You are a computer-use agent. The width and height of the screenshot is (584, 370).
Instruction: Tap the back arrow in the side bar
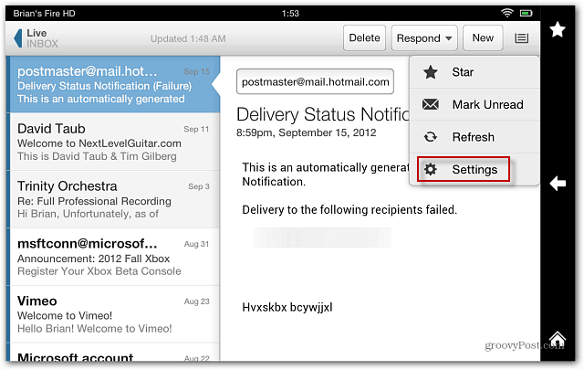[558, 183]
